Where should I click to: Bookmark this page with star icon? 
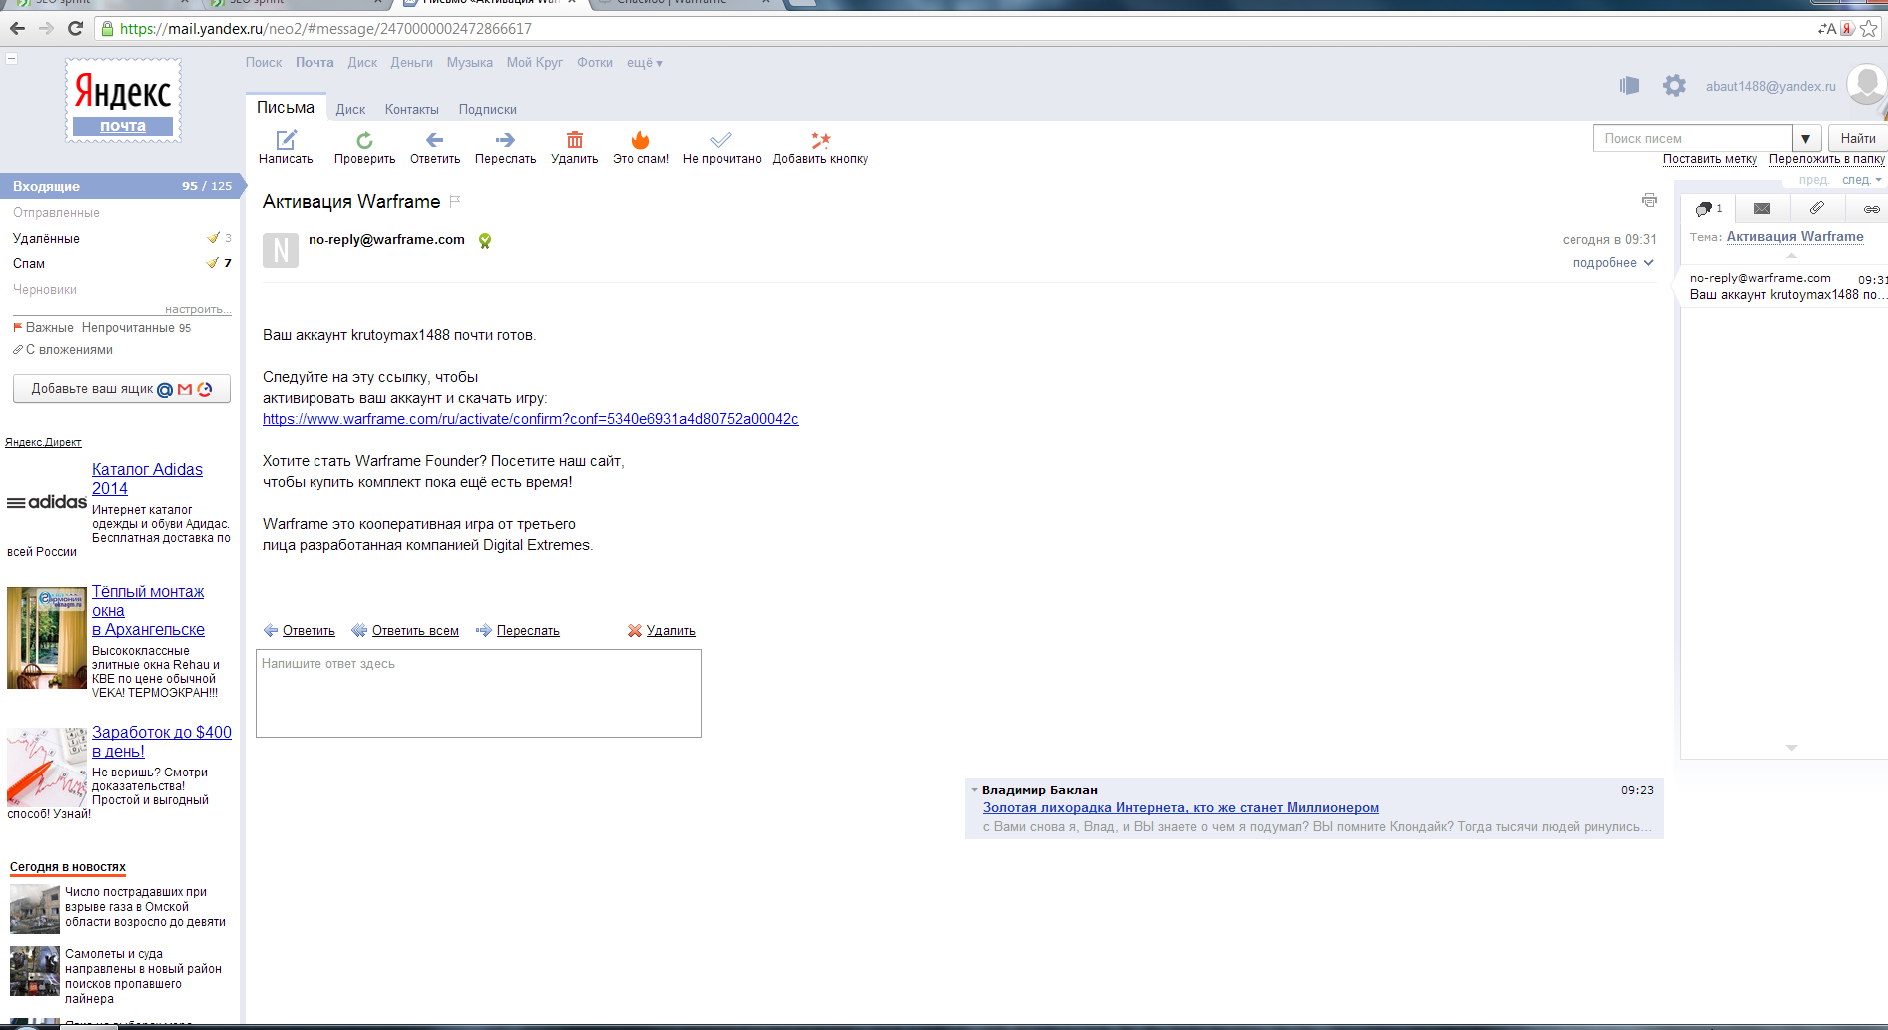1869,29
